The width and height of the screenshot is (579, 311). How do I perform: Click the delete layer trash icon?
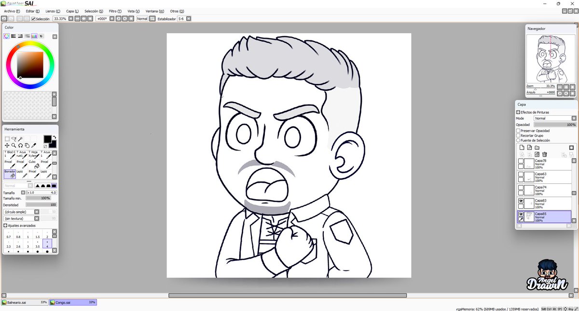[x=544, y=154]
